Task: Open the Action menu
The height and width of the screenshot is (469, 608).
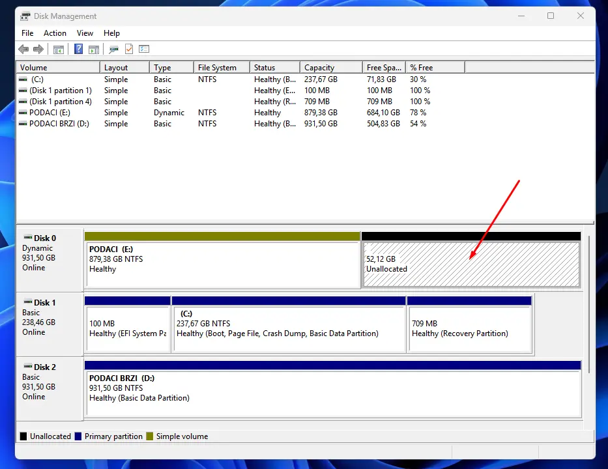Action: click(55, 33)
